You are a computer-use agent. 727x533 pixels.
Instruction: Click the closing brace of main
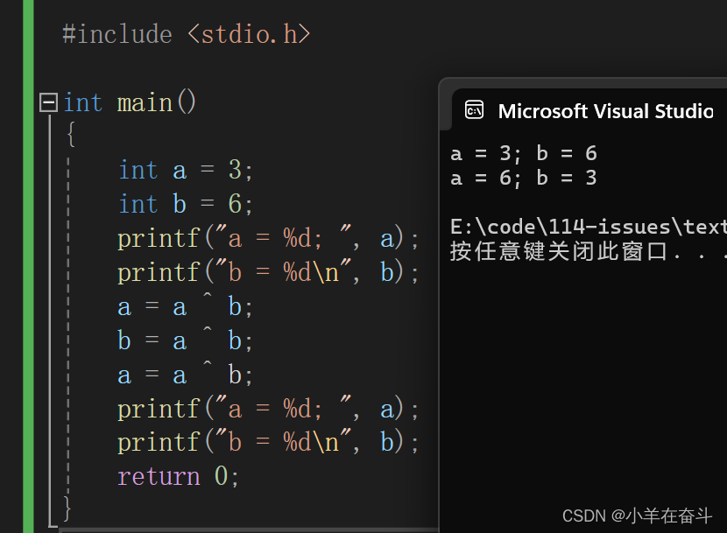(x=67, y=508)
